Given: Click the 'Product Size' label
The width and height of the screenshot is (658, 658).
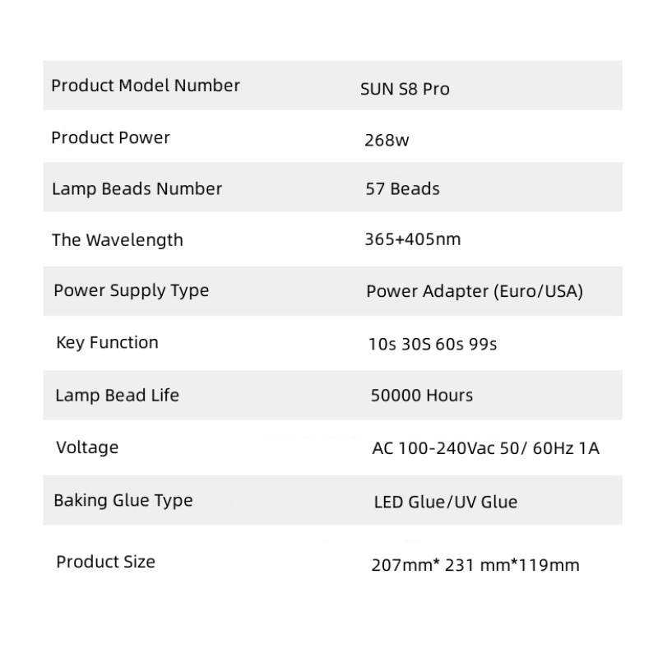Looking at the screenshot, I should pos(105,562).
